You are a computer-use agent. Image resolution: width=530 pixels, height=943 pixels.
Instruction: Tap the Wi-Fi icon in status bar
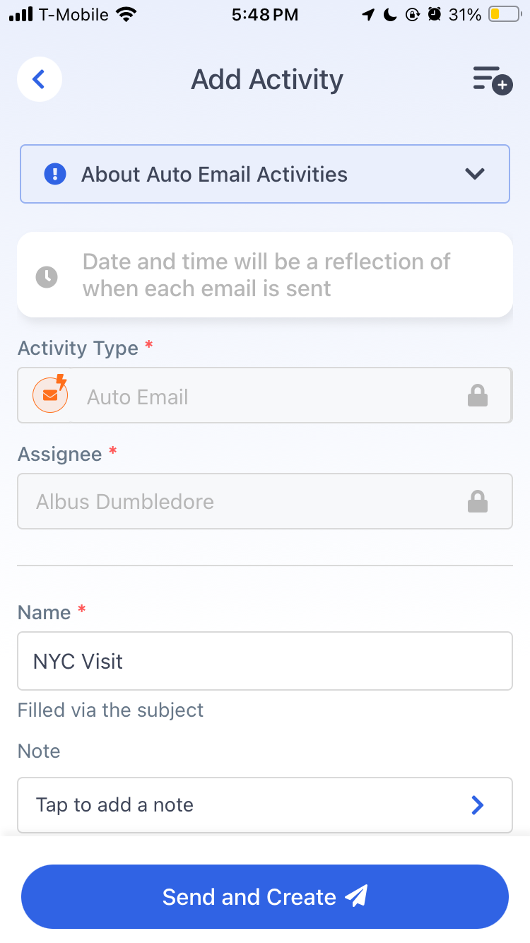[x=126, y=14]
